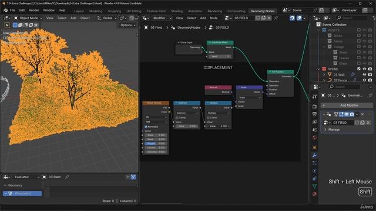Open the Material properties tab
The width and height of the screenshot is (376, 211).
(315, 194)
